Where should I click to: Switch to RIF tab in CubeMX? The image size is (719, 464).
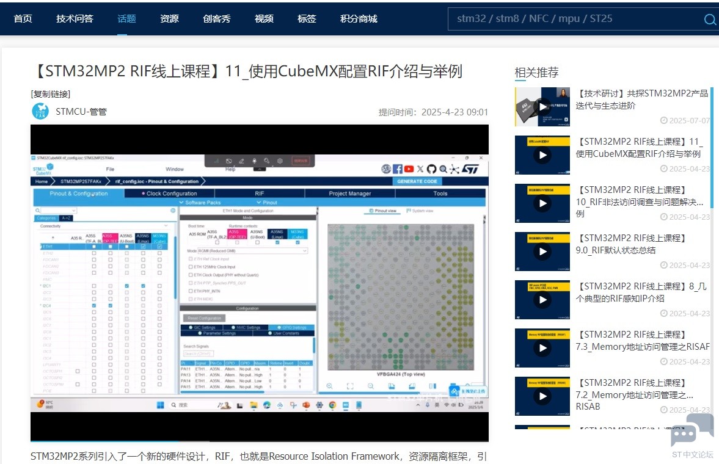coord(260,194)
